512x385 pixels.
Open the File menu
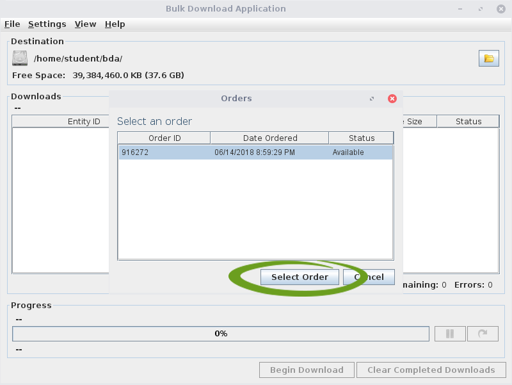click(12, 24)
